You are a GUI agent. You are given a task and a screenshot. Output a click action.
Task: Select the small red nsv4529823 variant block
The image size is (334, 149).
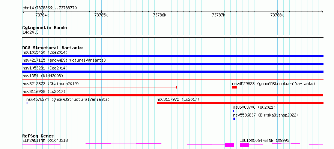point(235,87)
